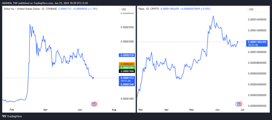Click the Aug label on Shiba time axis
The width and height of the screenshot is (272, 120).
click(114, 109)
